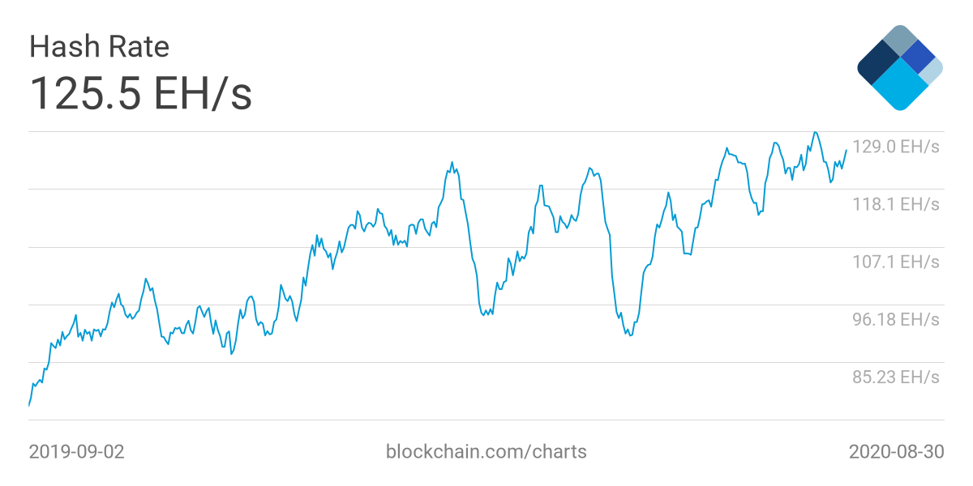Select the 118.1 EH/s axis label
Viewport: 973px width, 486px height.
tap(895, 204)
